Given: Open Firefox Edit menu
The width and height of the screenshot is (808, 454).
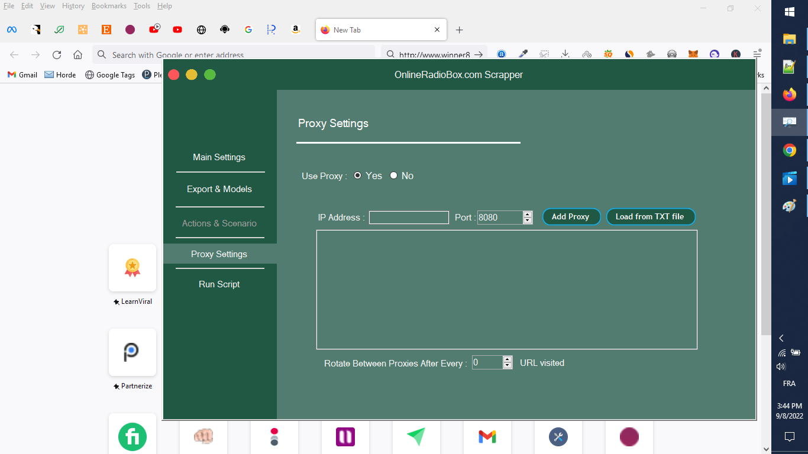Looking at the screenshot, I should (27, 6).
